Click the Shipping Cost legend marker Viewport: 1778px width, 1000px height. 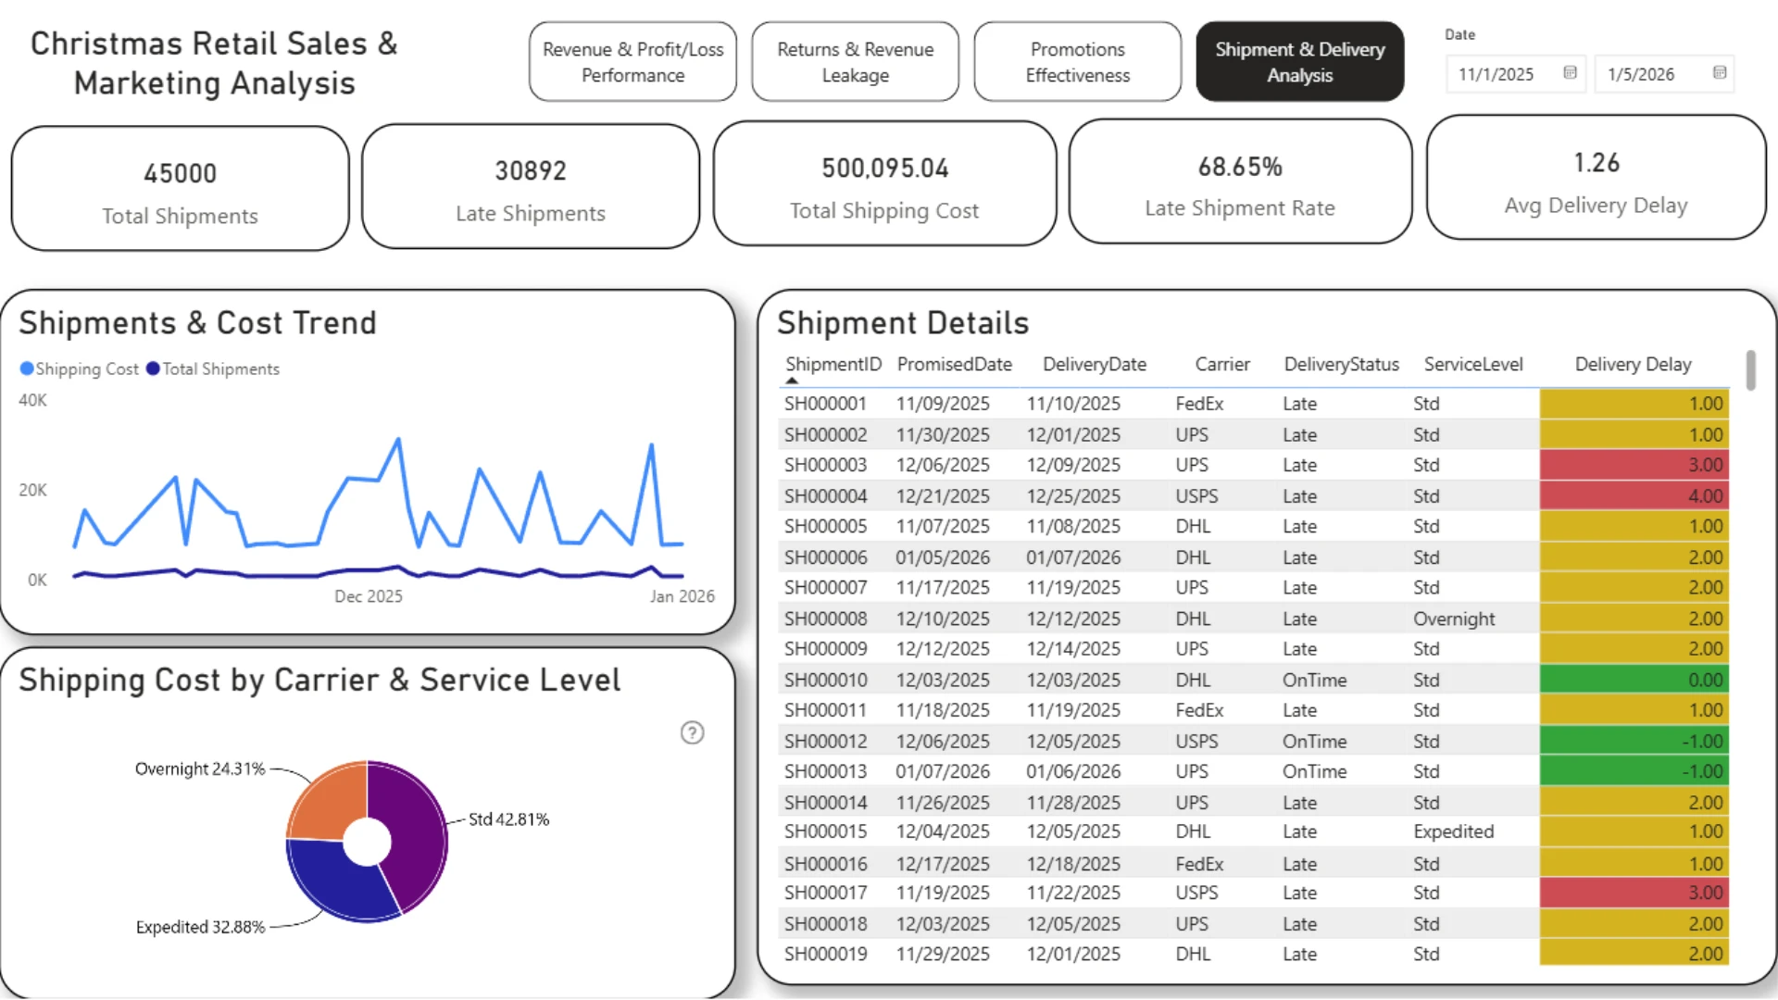coord(27,369)
